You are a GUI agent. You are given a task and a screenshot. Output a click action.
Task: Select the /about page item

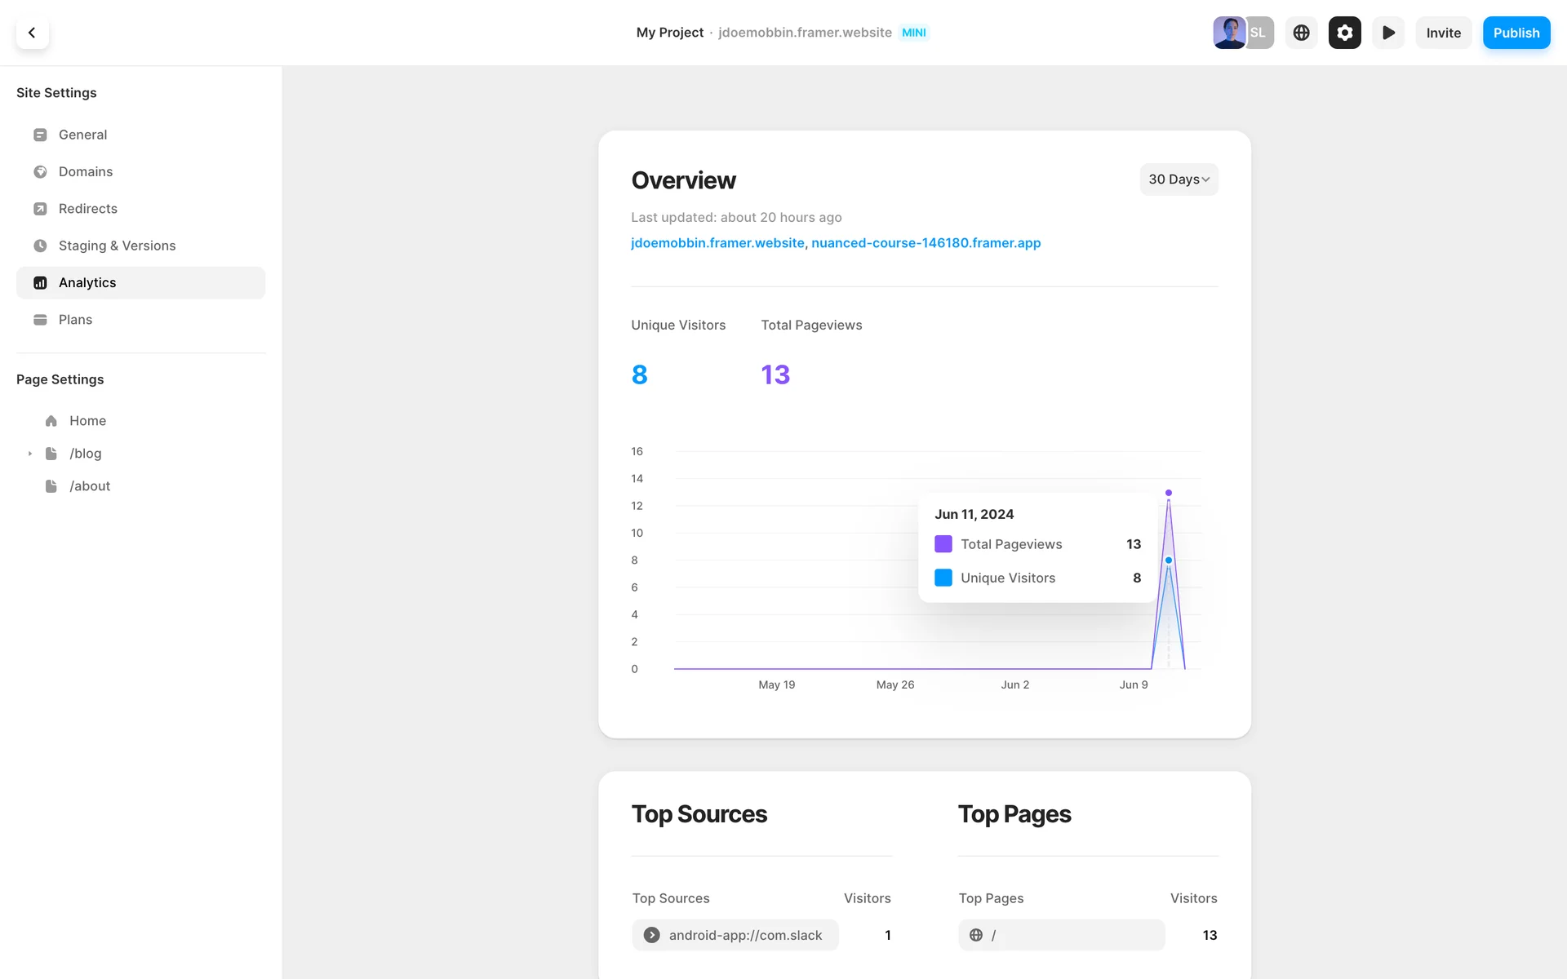[90, 486]
